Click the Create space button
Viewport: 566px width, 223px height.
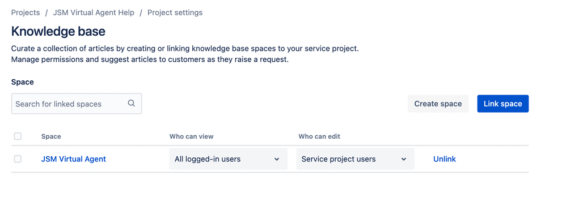438,104
